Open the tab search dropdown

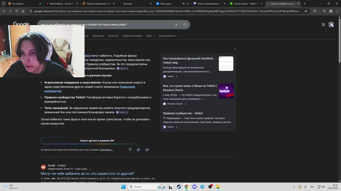pos(3,4)
